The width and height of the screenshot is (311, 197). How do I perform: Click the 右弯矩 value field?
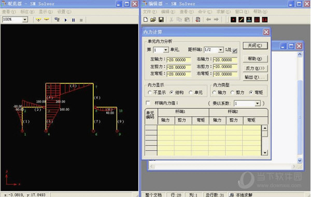point(225,74)
